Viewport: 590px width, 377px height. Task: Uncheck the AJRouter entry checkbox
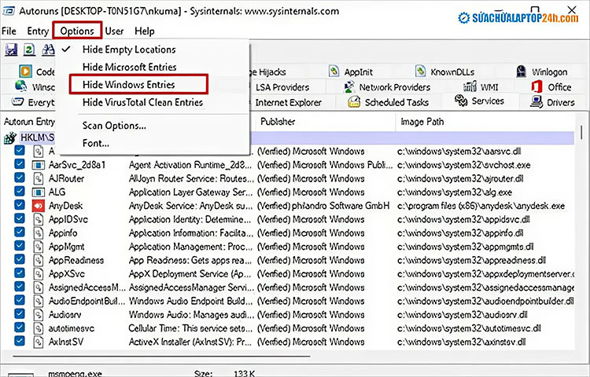(20, 178)
